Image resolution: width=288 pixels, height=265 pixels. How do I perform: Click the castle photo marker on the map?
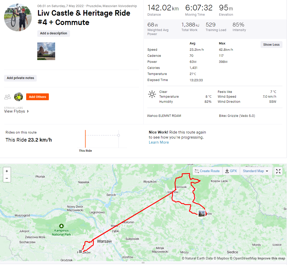tap(201, 214)
